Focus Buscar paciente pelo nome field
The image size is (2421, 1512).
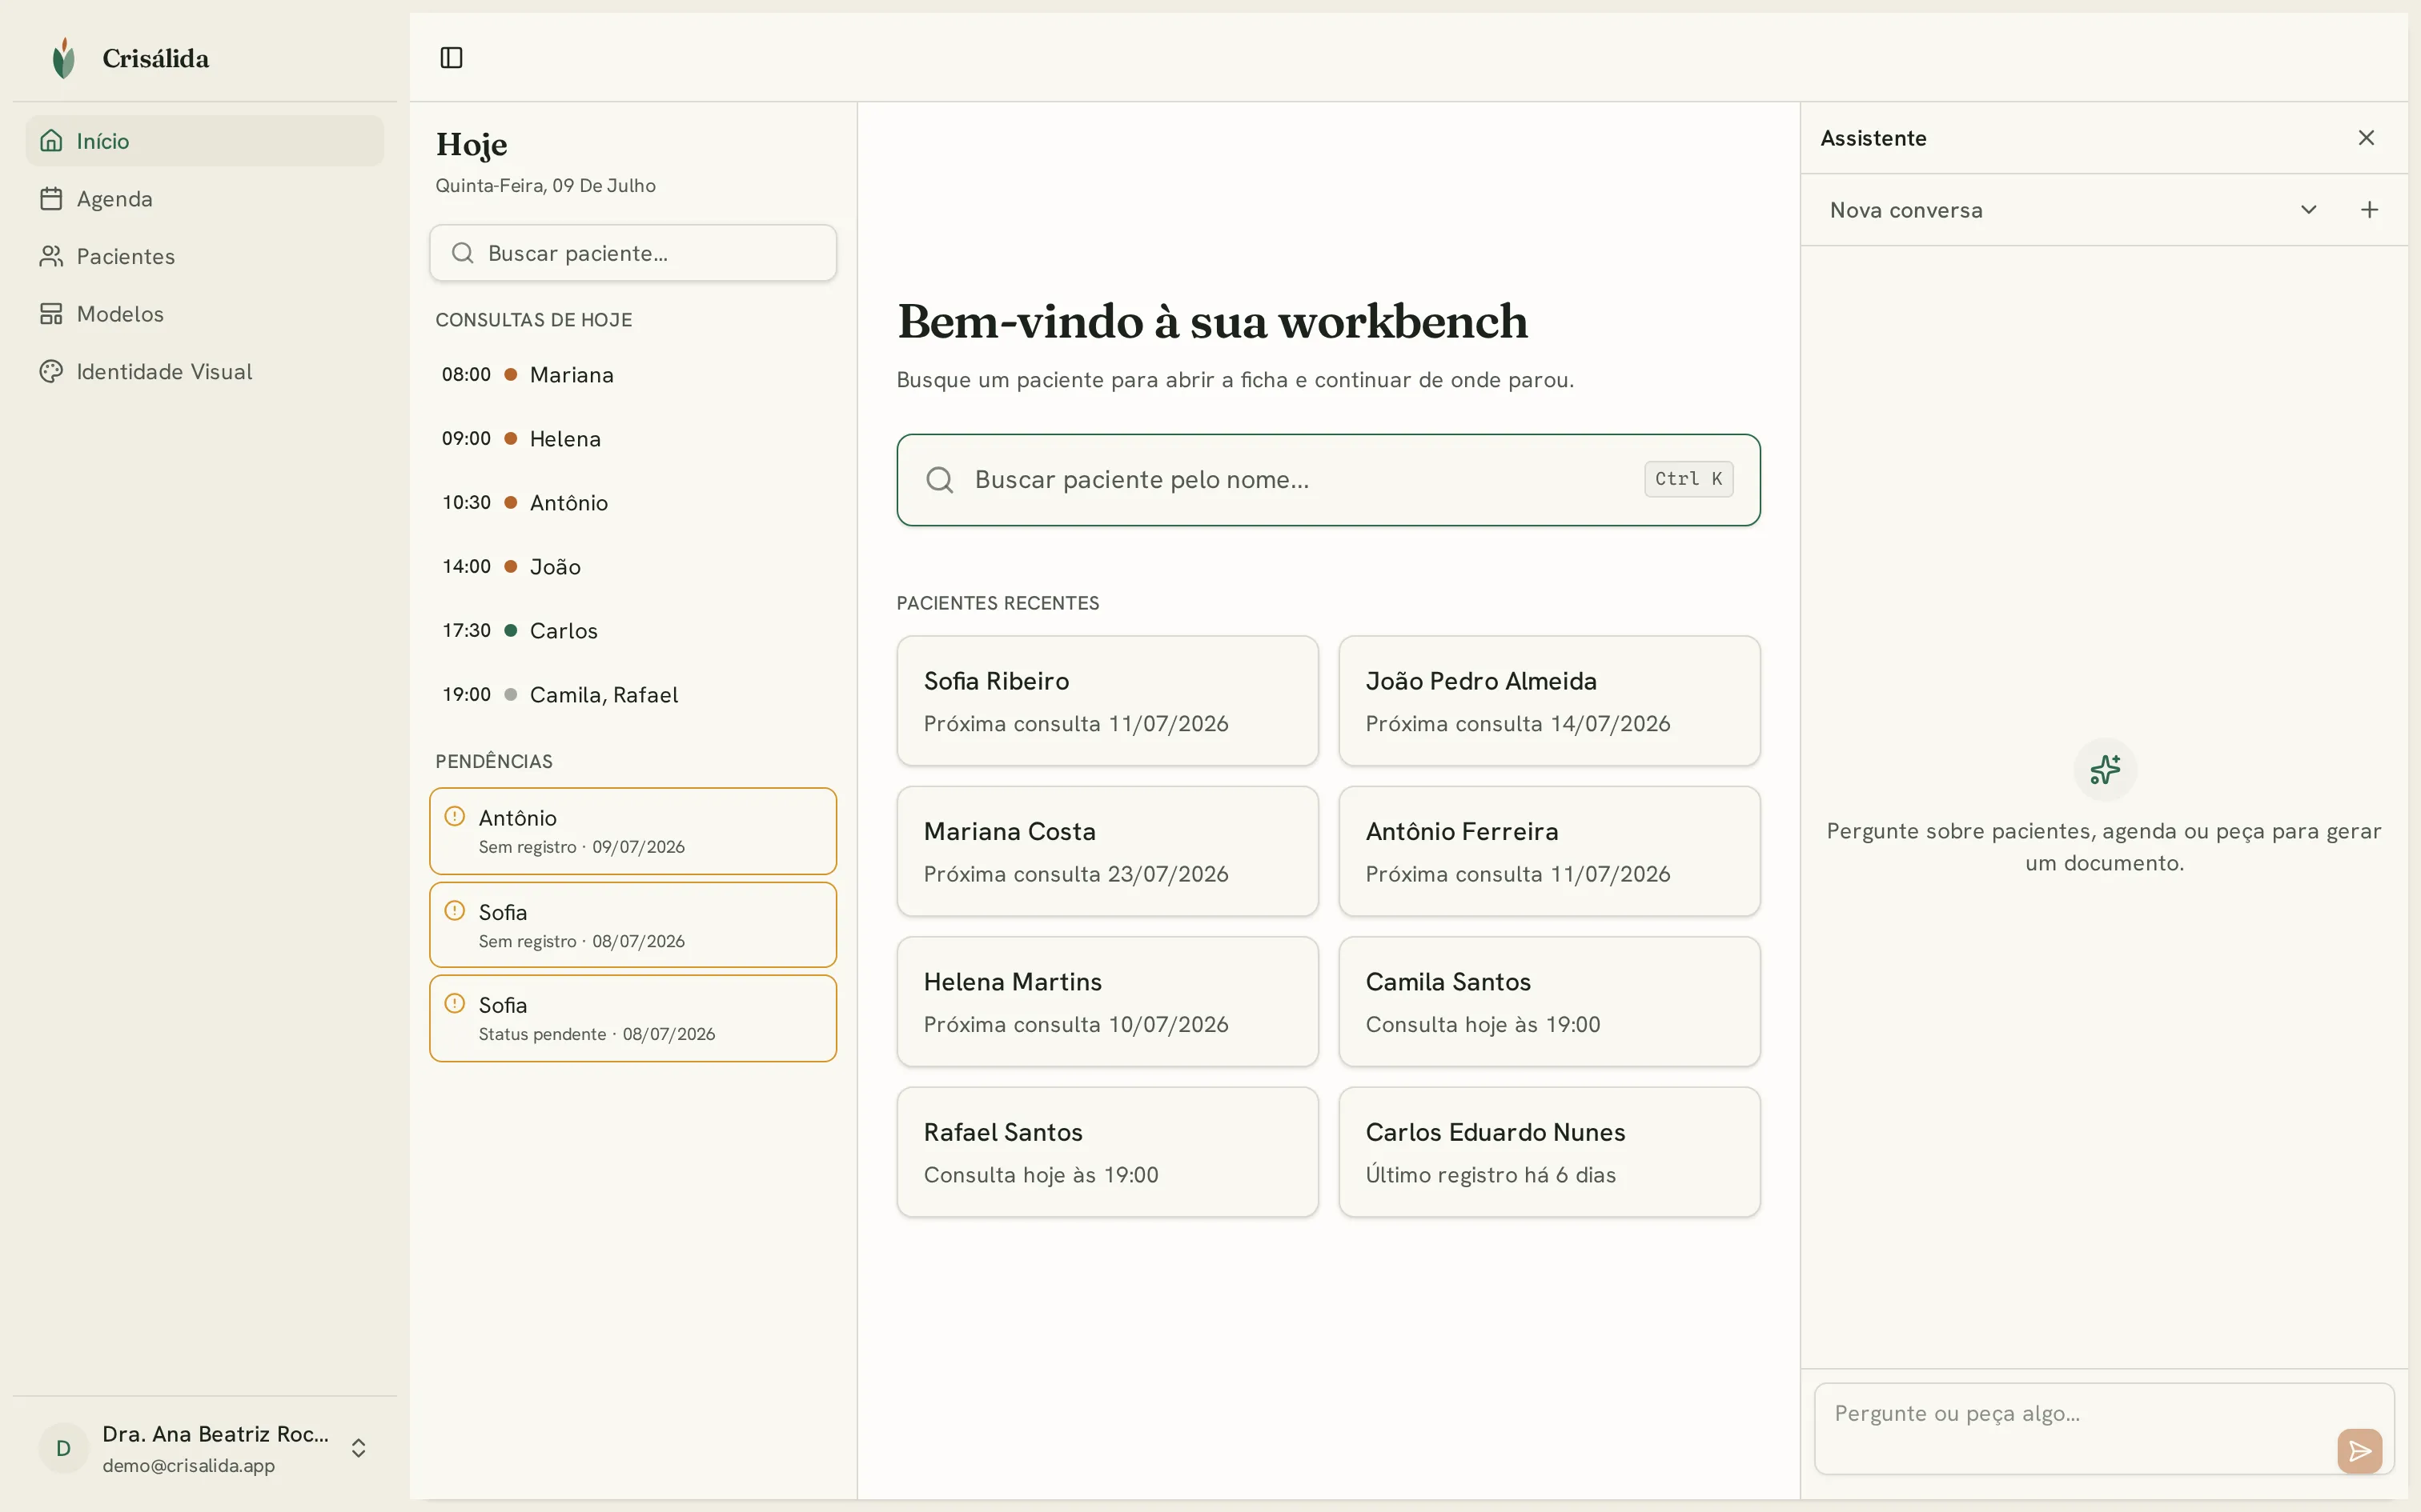(1328, 480)
